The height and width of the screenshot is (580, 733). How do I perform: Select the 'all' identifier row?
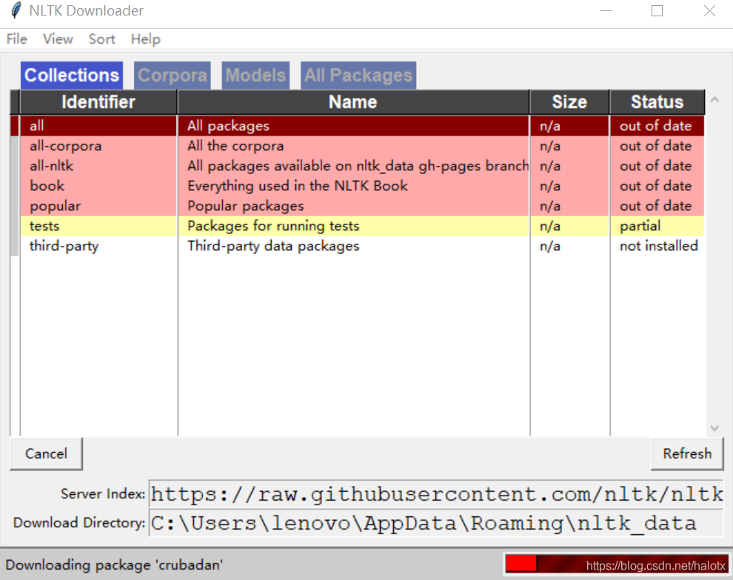[x=98, y=126]
